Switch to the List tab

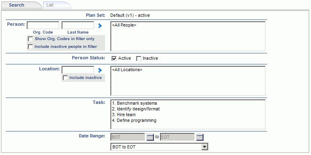click(50, 5)
